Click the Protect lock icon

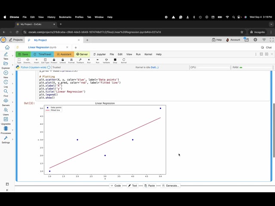pyautogui.click(x=54, y=61)
